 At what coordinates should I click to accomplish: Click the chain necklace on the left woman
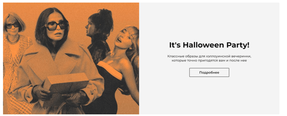(13, 39)
